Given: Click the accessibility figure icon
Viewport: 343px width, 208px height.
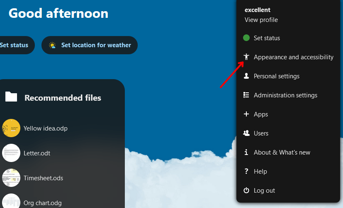Looking at the screenshot, I should point(246,57).
